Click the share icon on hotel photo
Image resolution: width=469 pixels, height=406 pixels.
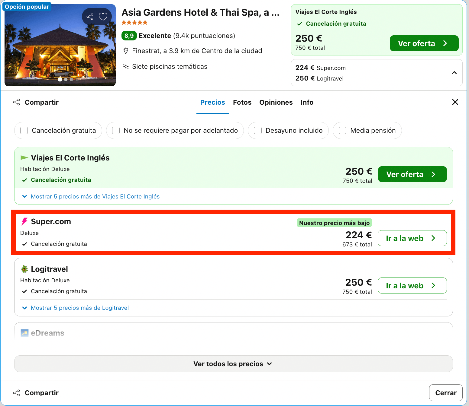(x=90, y=17)
